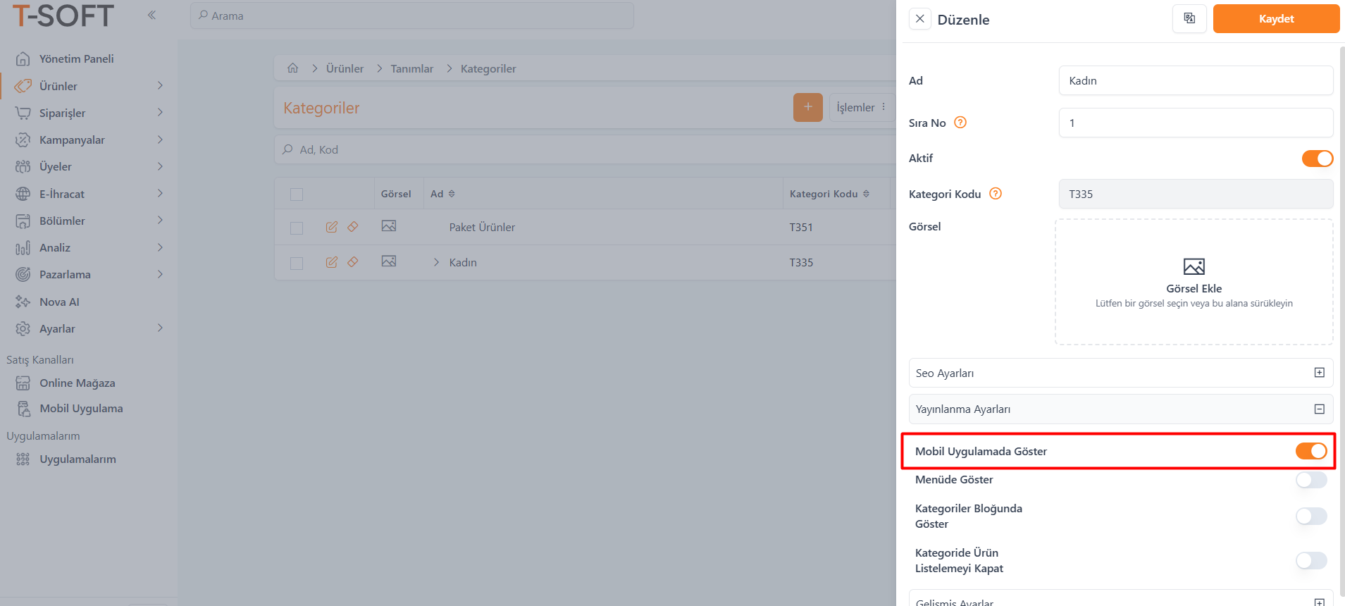This screenshot has height=606, width=1345.
Task: Collapse the sidebar with the double-chevron icon
Action: [x=151, y=15]
